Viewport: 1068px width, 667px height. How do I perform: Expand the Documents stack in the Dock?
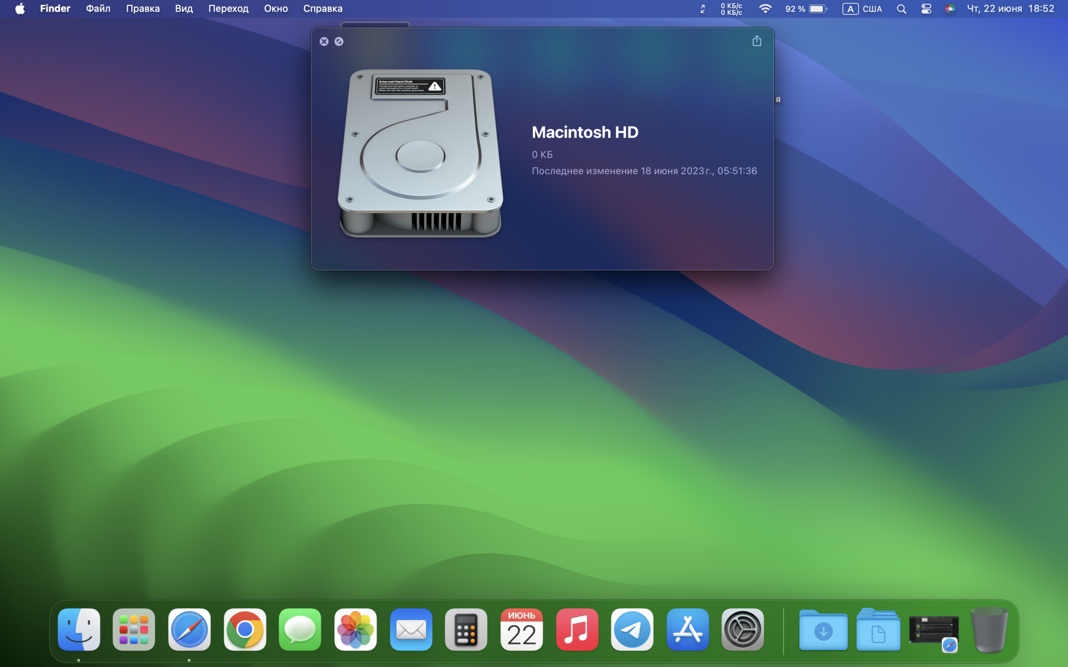[878, 631]
